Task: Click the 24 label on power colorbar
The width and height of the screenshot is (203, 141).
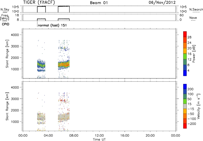Action: (x=189, y=43)
